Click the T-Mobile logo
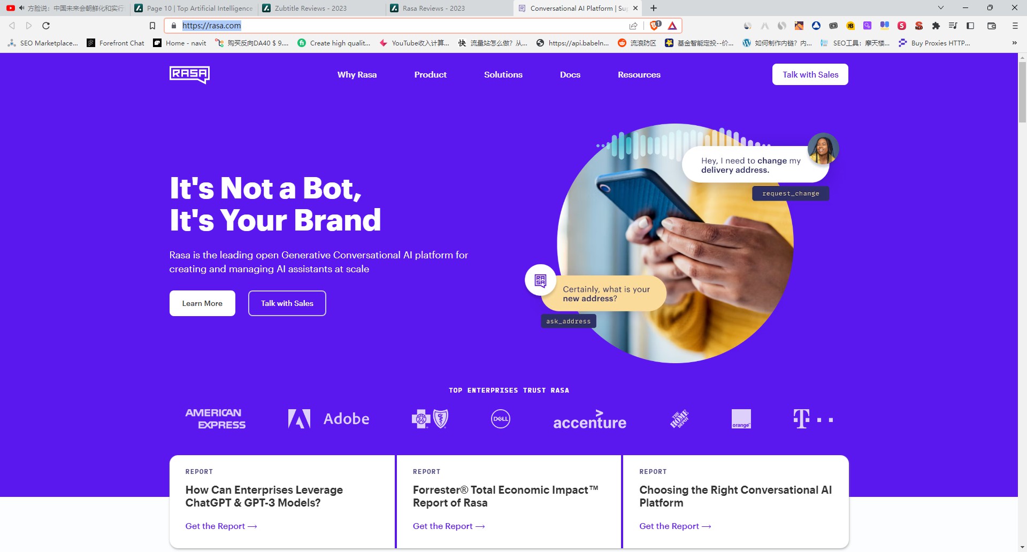 pos(813,419)
